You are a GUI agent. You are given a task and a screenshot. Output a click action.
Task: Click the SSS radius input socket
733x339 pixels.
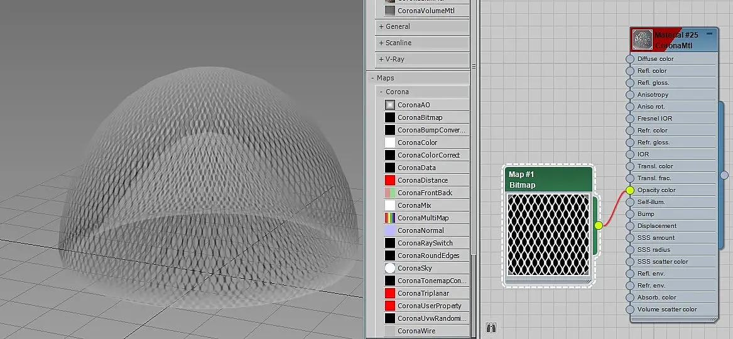point(630,250)
